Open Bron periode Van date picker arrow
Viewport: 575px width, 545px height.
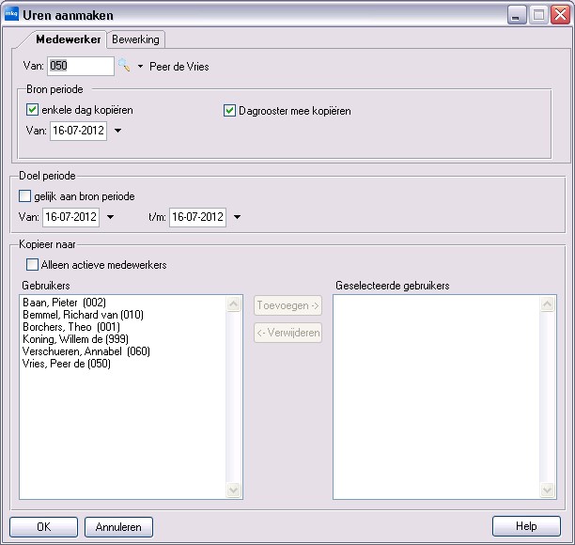[117, 131]
